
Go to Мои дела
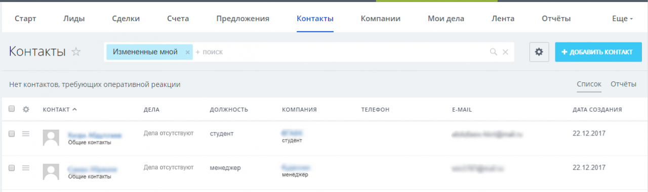(446, 19)
